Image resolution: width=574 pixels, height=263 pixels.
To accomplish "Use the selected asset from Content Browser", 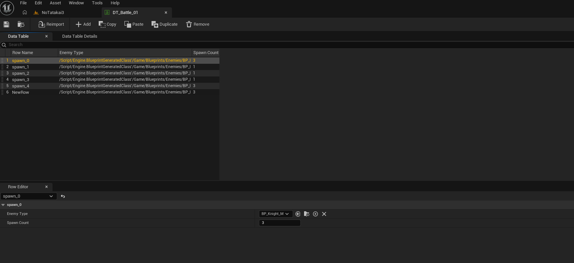I will coord(298,214).
